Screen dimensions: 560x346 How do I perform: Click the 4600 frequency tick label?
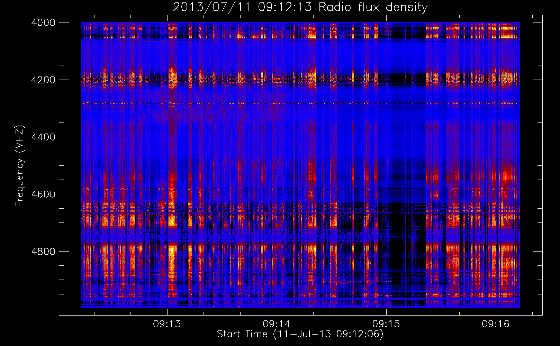coord(43,194)
